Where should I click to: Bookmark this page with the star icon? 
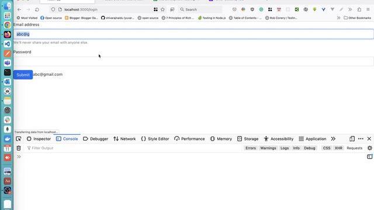tap(162, 9)
